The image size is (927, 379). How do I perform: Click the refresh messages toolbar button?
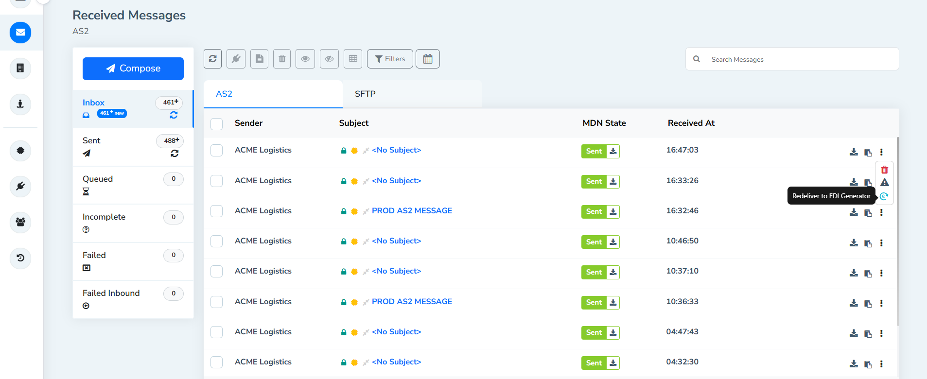pos(212,59)
